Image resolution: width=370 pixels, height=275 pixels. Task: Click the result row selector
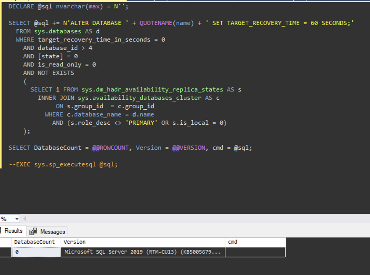coord(5,252)
